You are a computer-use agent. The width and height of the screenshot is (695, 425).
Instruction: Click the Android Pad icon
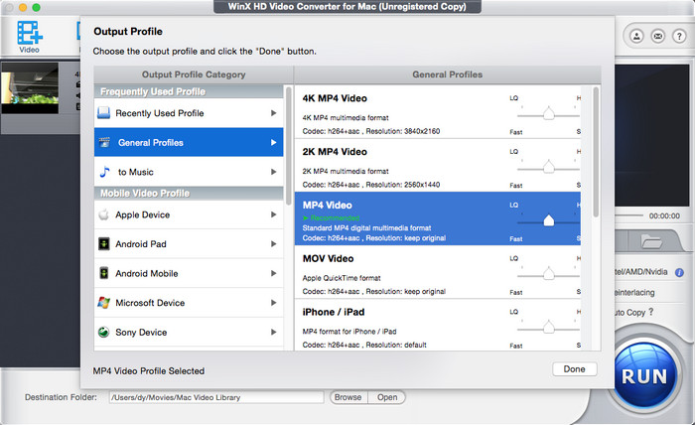point(103,243)
